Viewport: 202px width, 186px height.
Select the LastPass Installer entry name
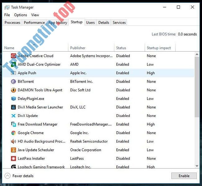(x=31, y=158)
